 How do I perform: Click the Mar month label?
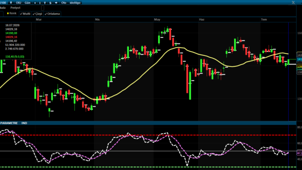click(x=39, y=20)
